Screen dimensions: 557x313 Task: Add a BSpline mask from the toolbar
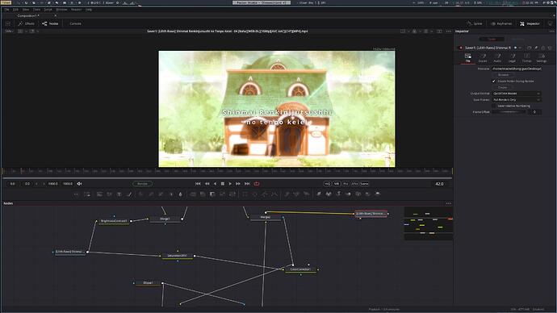(x=274, y=194)
